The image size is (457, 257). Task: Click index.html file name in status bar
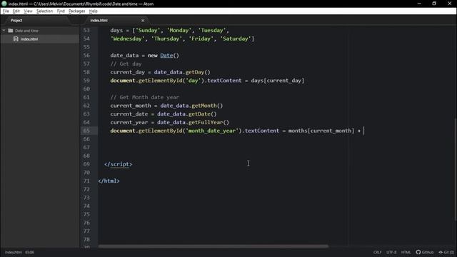pyautogui.click(x=13, y=252)
